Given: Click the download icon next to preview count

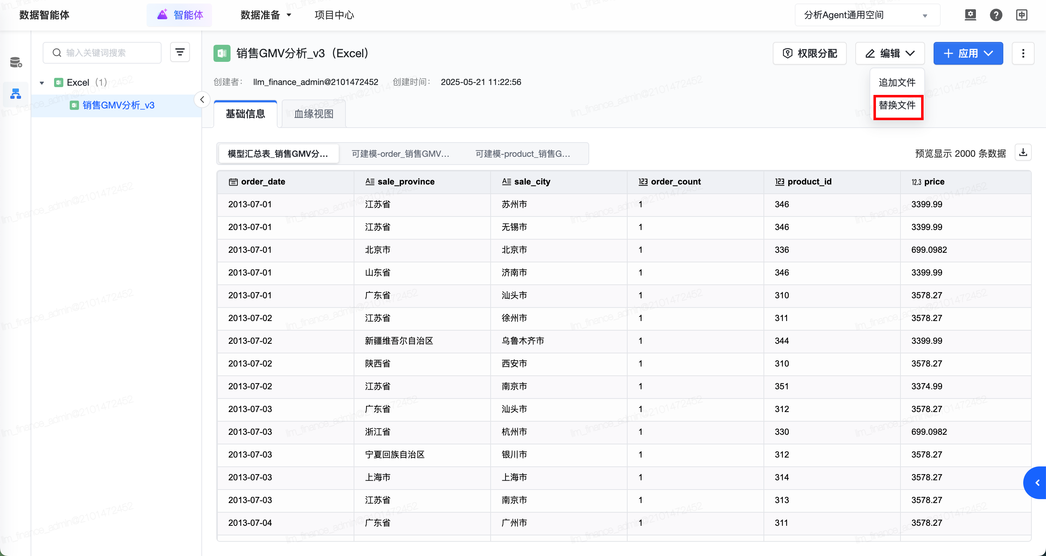Looking at the screenshot, I should pos(1023,153).
